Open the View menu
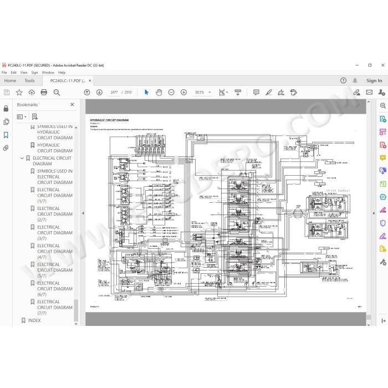Image resolution: width=388 pixels, height=388 pixels. click(24, 73)
